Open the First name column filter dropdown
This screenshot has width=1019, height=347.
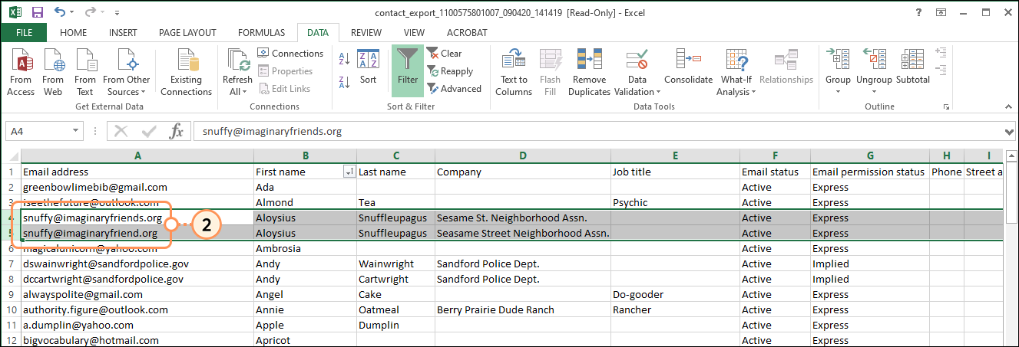(349, 172)
